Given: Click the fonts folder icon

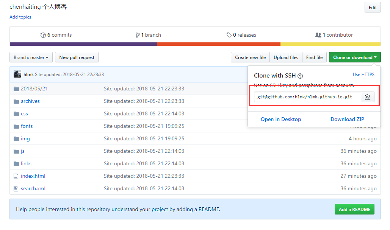Looking at the screenshot, I should click(x=16, y=126).
